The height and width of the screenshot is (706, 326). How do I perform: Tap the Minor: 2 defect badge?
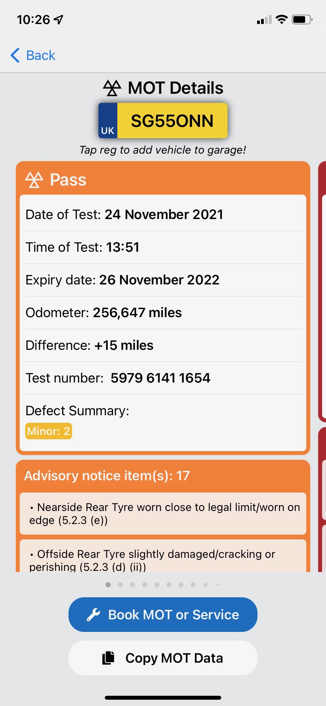click(48, 431)
